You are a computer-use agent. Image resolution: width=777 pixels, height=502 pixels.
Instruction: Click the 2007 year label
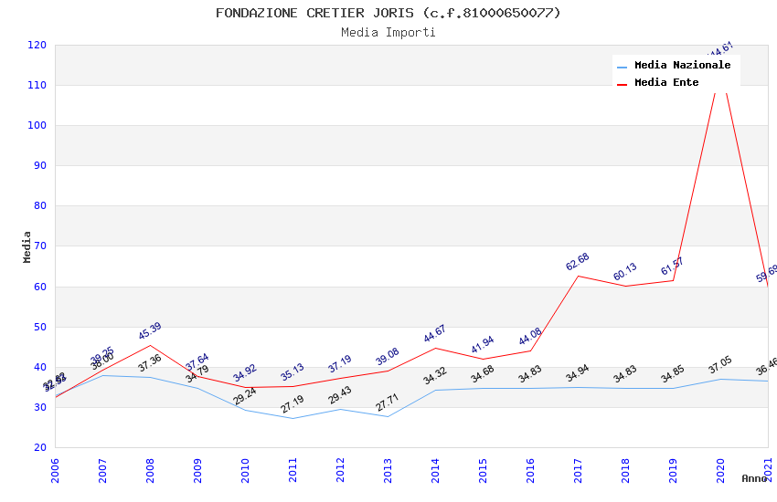coord(102,470)
